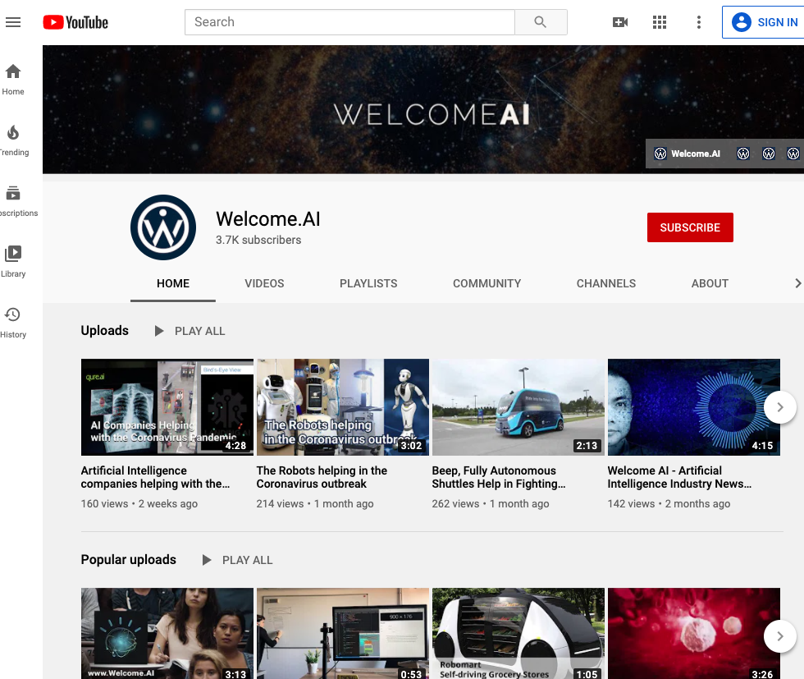Open the create video camera icon

tap(620, 22)
